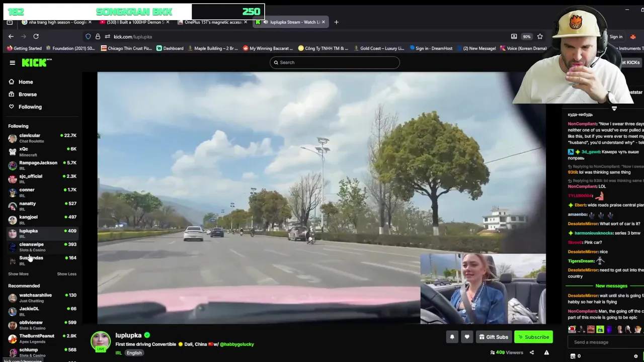Open Sign in - DreamHost bookmark
Viewport: 644px width, 362px height.
(431, 48)
